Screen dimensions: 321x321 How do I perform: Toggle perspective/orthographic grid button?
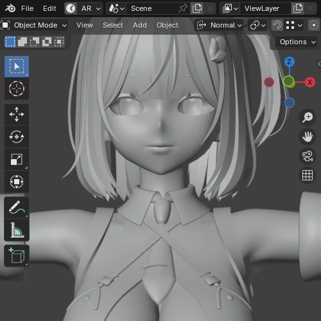[x=308, y=175]
